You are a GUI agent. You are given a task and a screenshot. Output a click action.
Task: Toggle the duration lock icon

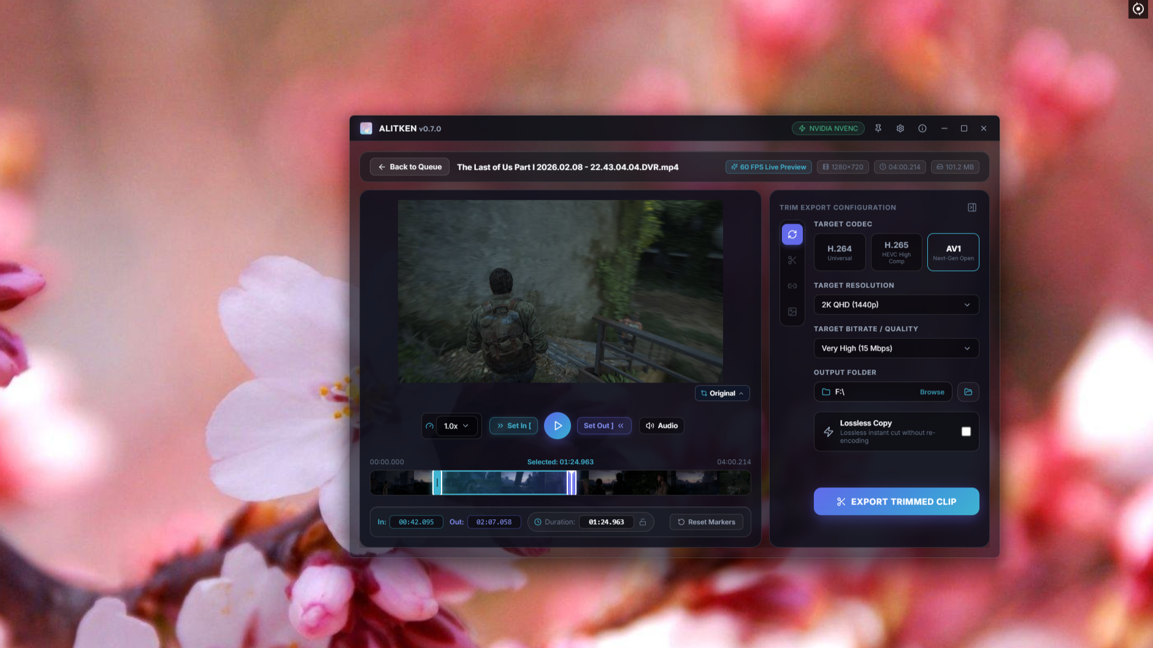coord(643,522)
